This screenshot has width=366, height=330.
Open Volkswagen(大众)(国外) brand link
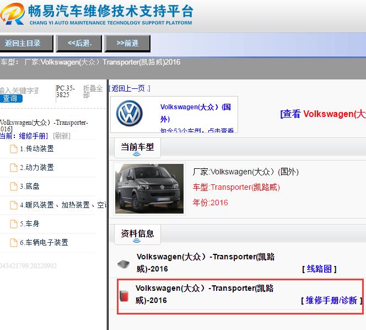click(x=195, y=113)
